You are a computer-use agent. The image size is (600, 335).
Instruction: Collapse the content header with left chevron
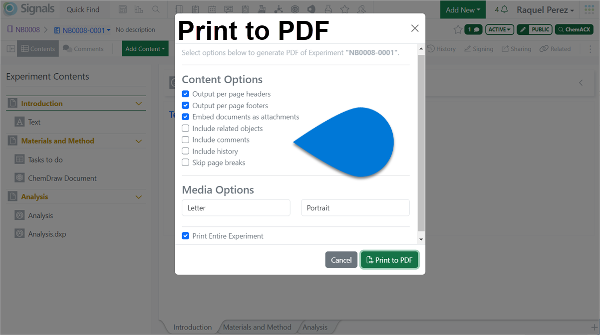click(581, 83)
